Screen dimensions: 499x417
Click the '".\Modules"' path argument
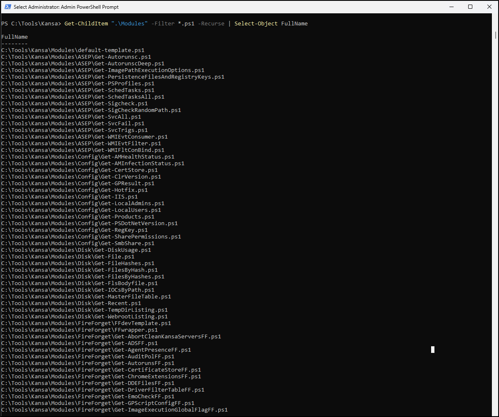click(130, 24)
